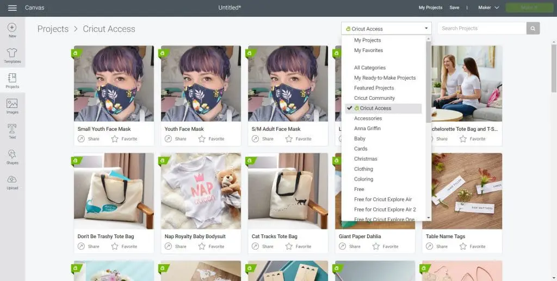Open My Projects in top bar

430,8
